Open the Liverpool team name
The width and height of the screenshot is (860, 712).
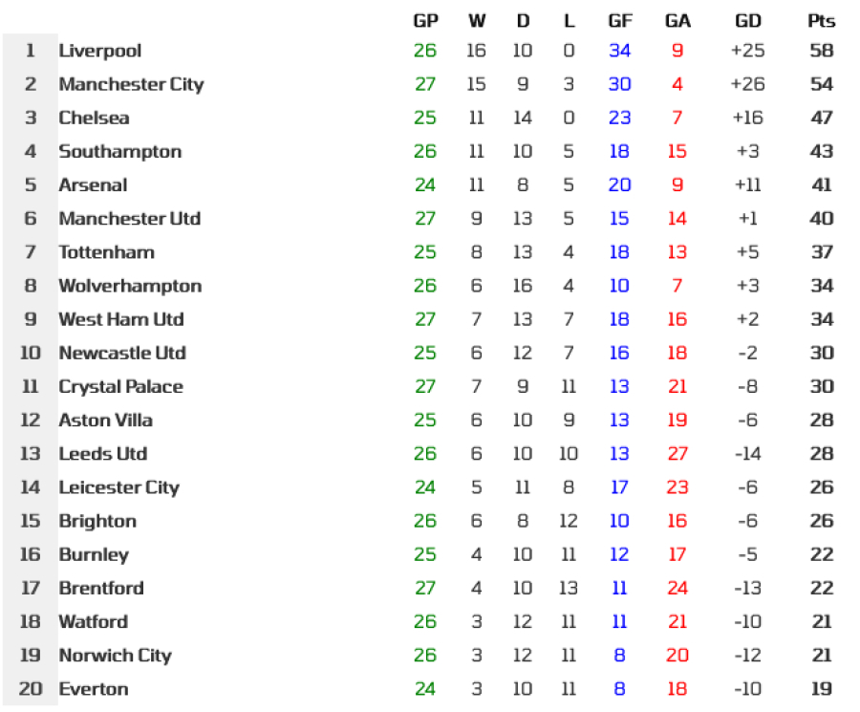99,51
